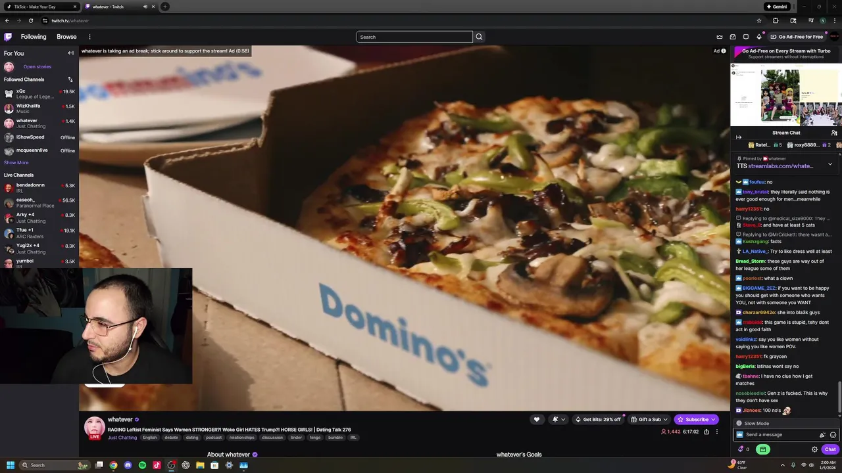This screenshot has height=473, width=842.
Task: Open the chat community users icon
Action: 834,133
